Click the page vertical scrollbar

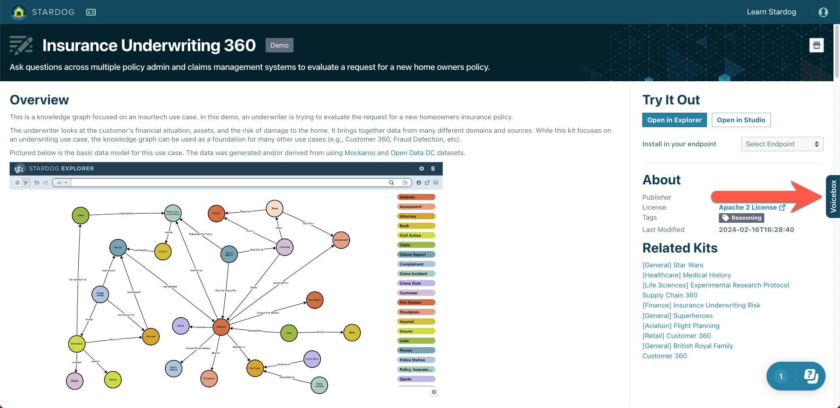[836, 52]
